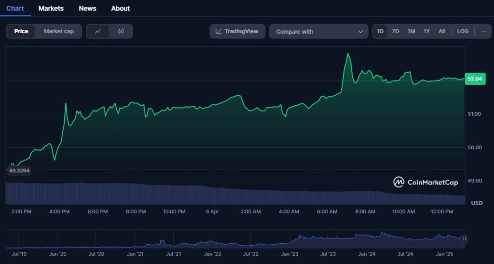Click the 12:00 PM time label

click(442, 212)
